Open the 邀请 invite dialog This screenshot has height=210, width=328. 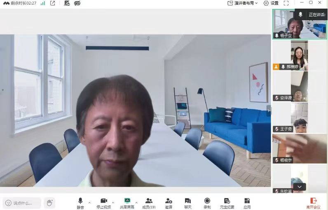tap(169, 203)
